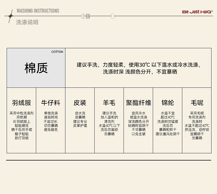Select the 羊毛 column title
The width and height of the screenshot is (217, 194).
click(109, 103)
